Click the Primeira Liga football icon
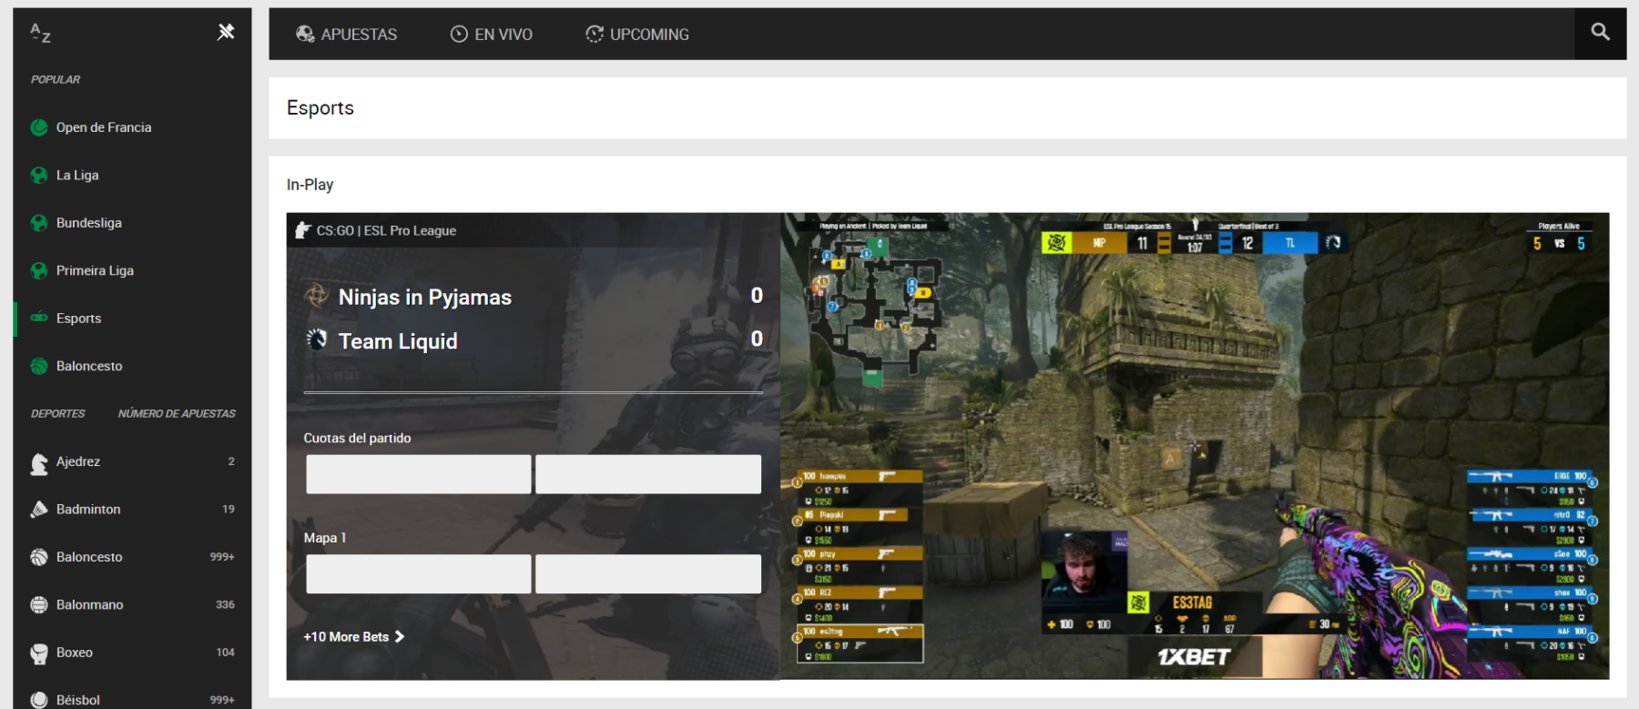The image size is (1639, 709). [39, 270]
